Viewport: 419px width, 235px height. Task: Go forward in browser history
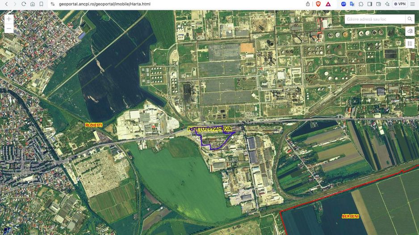pyautogui.click(x=15, y=4)
